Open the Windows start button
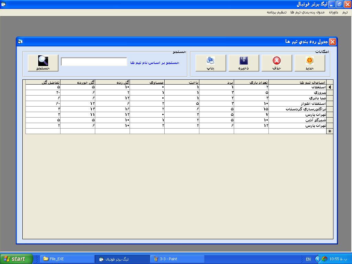 pos(16,259)
